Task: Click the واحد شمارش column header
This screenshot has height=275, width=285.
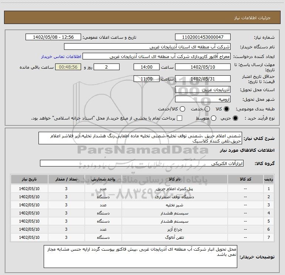Action: coord(103,179)
